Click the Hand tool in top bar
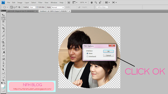Viewport: 168px width, 94px height. coord(92,2)
